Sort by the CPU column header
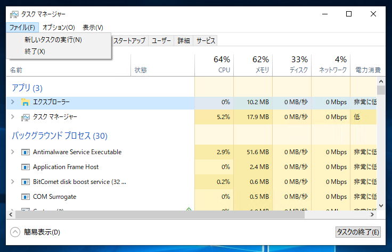This screenshot has width=392, height=252. click(x=214, y=65)
